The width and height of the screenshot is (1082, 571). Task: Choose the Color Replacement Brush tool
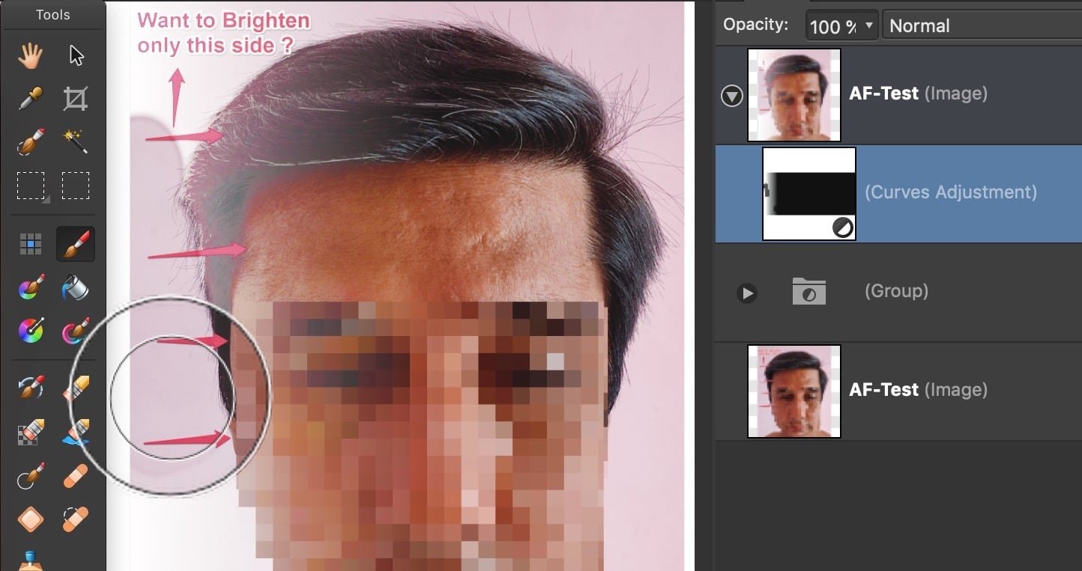tap(31, 287)
